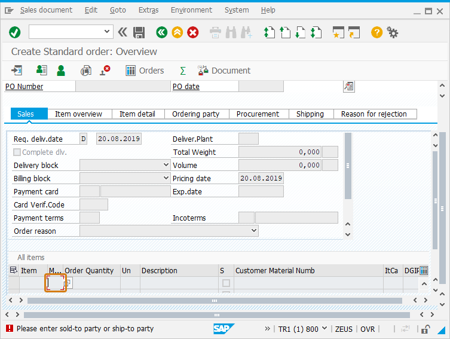
Task: Open the Goto menu
Action: [118, 10]
